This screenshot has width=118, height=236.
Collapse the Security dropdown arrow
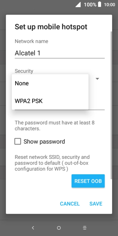pos(97,79)
